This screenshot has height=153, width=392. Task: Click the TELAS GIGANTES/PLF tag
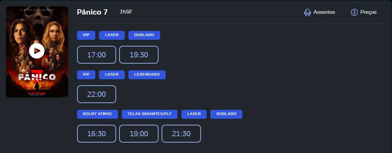[x=149, y=114]
